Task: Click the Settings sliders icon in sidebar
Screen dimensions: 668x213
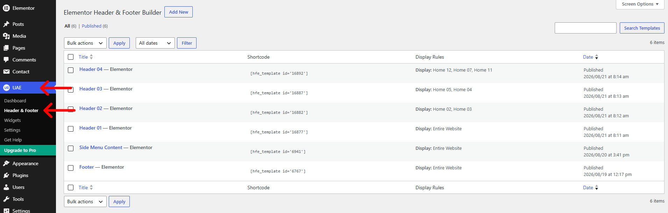Action: pyautogui.click(x=6, y=211)
